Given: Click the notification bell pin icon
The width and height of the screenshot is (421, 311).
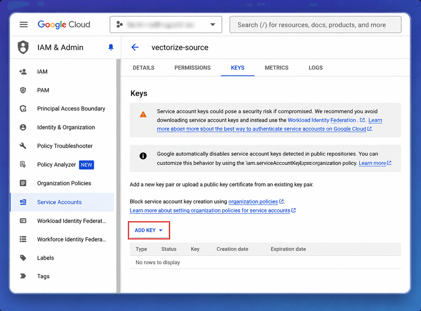Looking at the screenshot, I should [x=111, y=47].
